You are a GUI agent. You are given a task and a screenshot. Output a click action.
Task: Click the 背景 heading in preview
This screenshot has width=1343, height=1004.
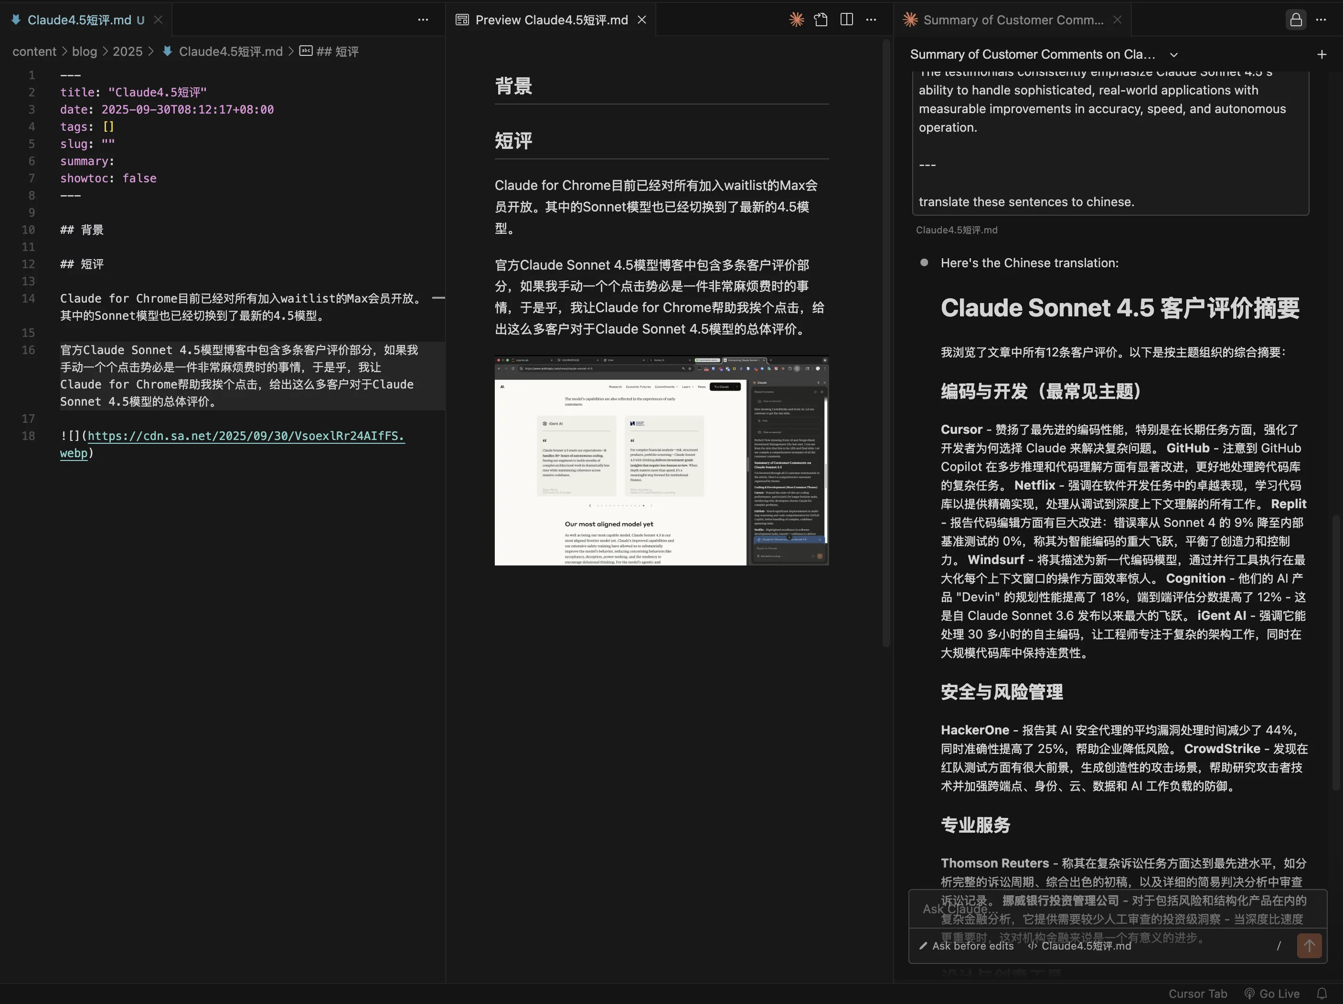pos(513,86)
